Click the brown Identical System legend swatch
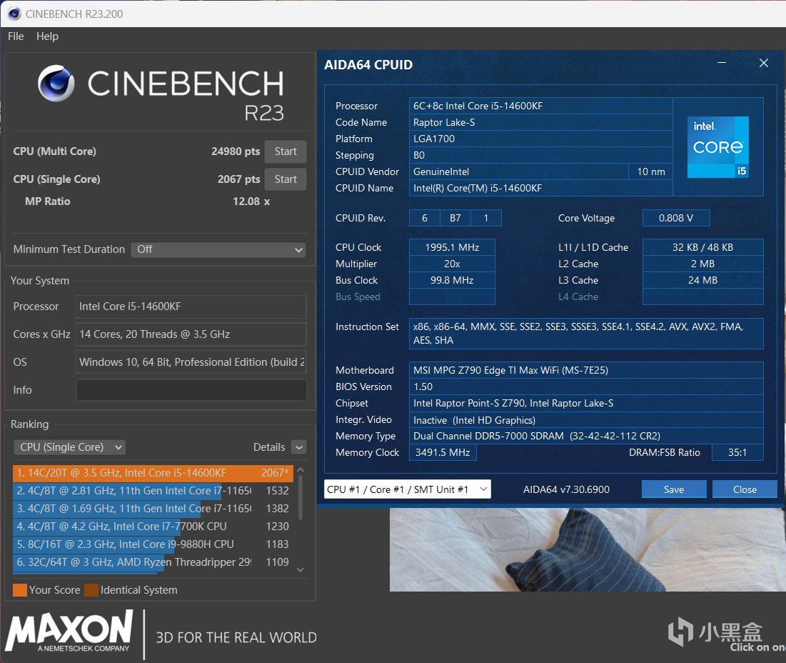Image resolution: width=786 pixels, height=663 pixels. (x=91, y=590)
